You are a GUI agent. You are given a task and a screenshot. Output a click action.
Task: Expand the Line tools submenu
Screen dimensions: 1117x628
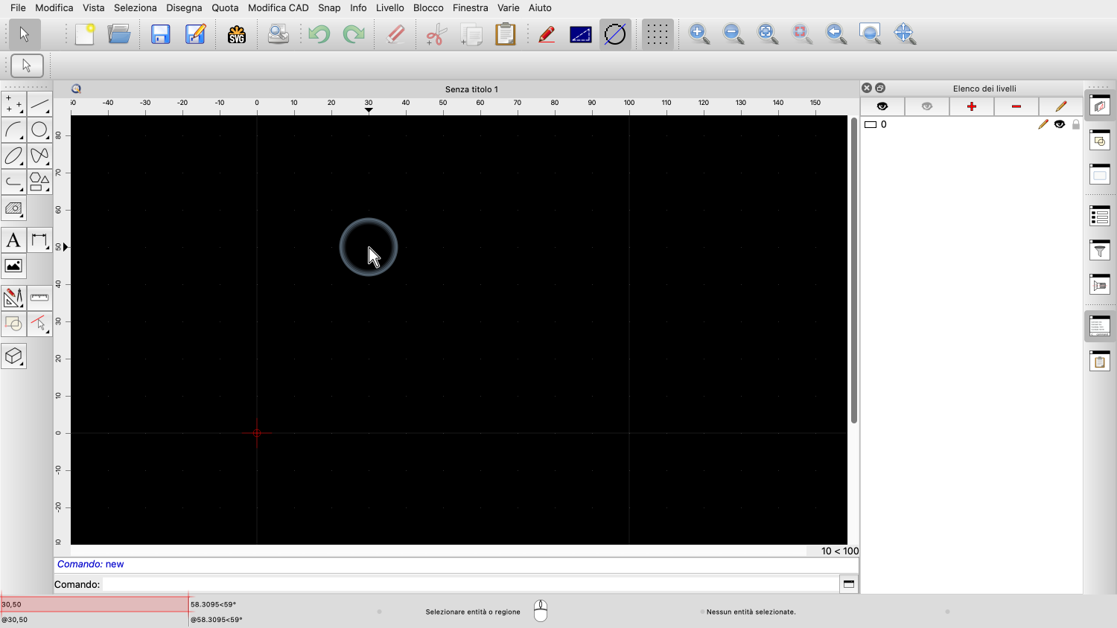point(39,104)
